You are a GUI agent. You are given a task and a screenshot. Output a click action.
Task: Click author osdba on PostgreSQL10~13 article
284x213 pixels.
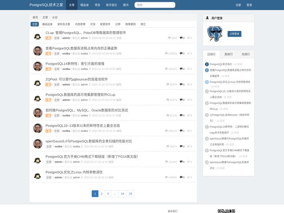(66, 131)
